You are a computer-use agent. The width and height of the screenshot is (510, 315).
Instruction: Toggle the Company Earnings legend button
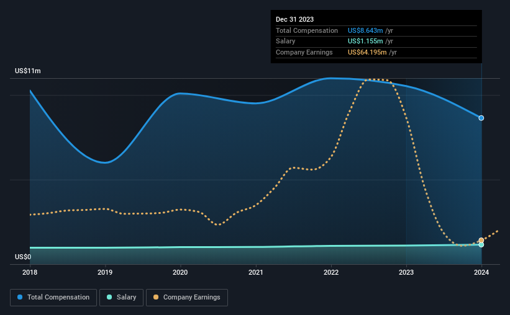187,298
